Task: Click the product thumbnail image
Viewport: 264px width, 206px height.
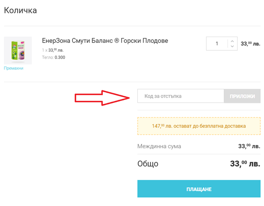Action: coord(18,50)
